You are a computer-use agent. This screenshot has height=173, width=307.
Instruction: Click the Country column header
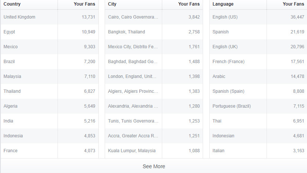[x=12, y=4]
